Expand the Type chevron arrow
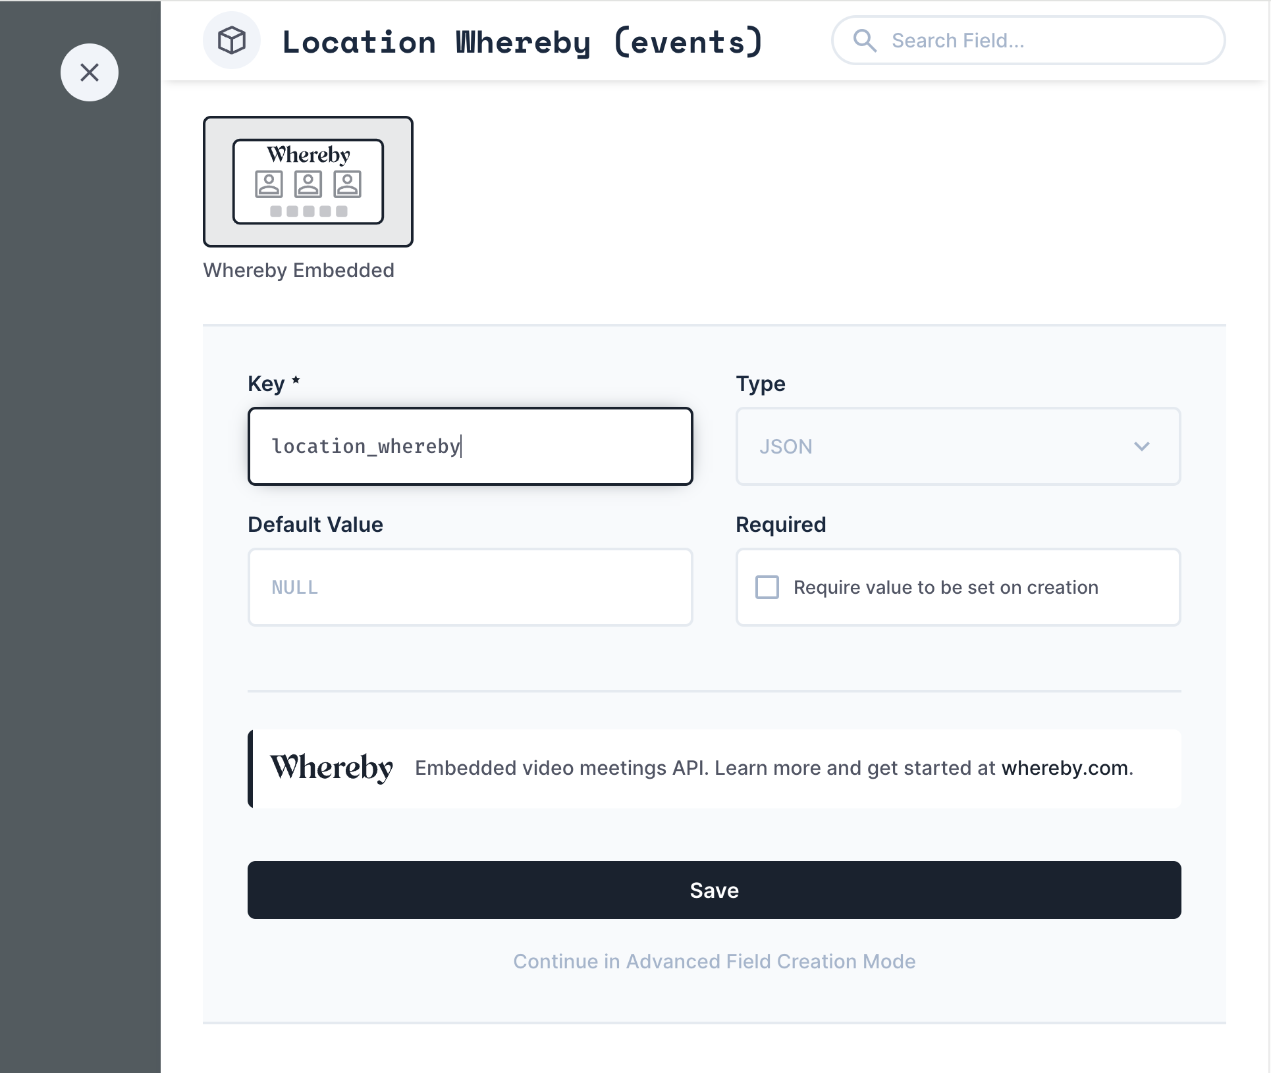The width and height of the screenshot is (1271, 1073). coord(1142,446)
